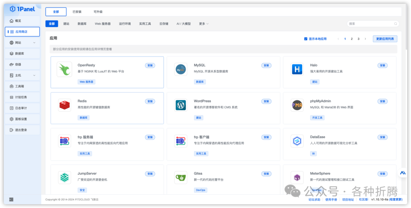
Task: Open the floating assistant icon at right edge
Action: (403, 173)
